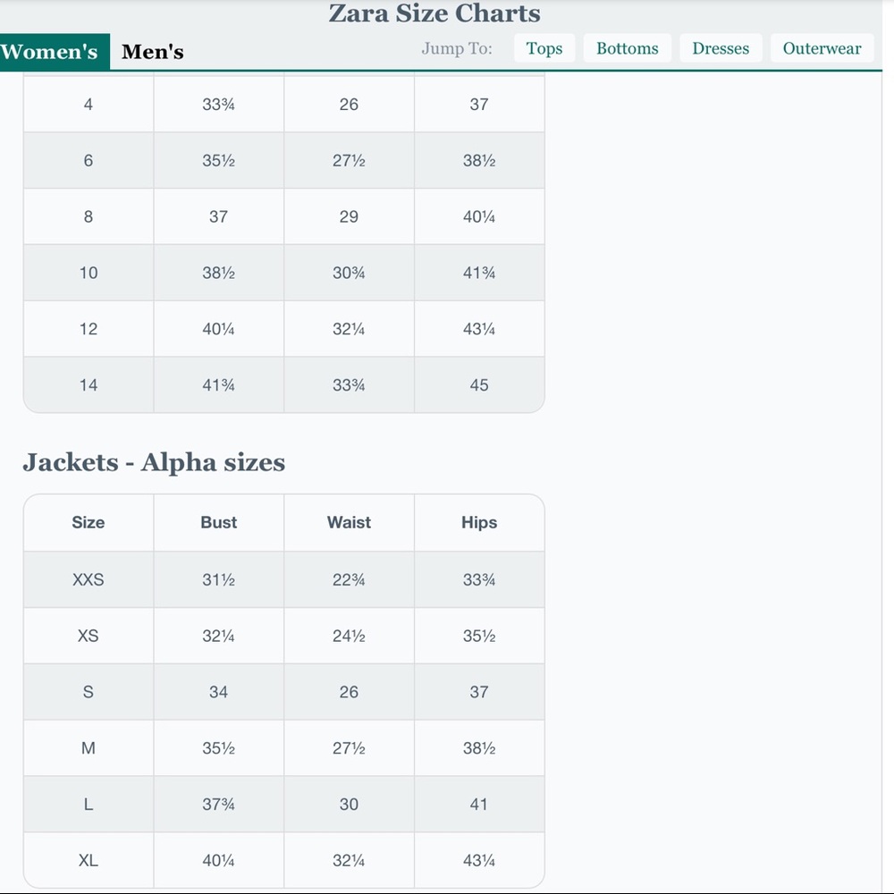
Task: Click the numeric size 4 cell
Action: pos(89,105)
